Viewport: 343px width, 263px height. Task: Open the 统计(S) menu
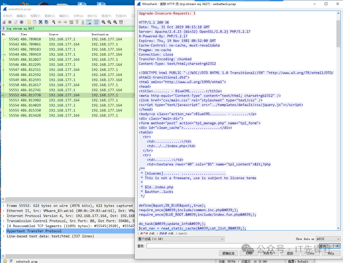coord(92,16)
